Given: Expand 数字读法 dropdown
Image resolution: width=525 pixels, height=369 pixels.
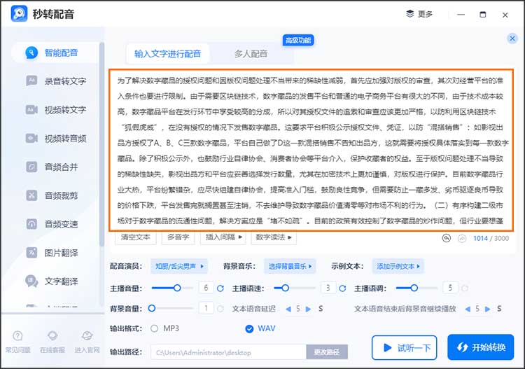Looking at the screenshot, I should [274, 237].
